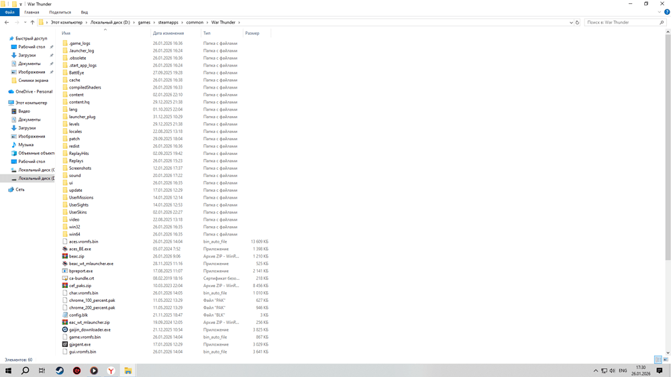The height and width of the screenshot is (377, 671).
Task: Click steamapps in the breadcrumb path
Action: (168, 22)
